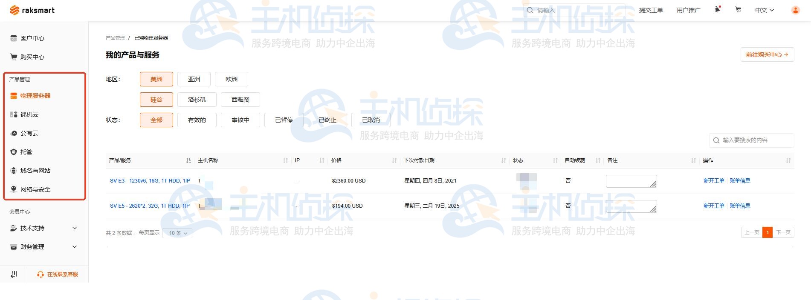This screenshot has width=811, height=300.
Task: Open 域名与网站 in the sidebar
Action: (30, 171)
